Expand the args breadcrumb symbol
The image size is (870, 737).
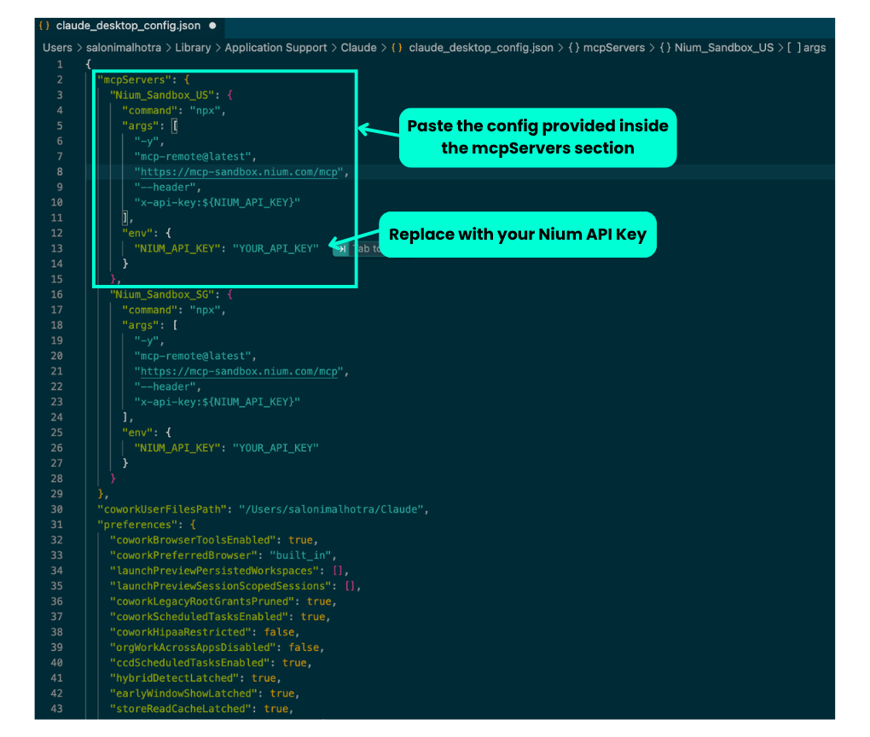[815, 48]
